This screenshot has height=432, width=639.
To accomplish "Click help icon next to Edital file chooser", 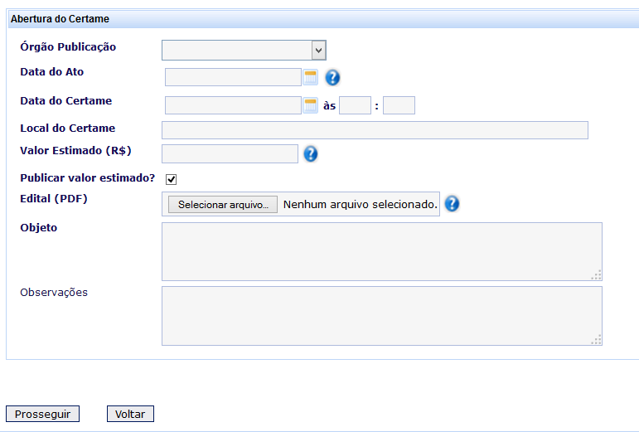I will tap(452, 204).
